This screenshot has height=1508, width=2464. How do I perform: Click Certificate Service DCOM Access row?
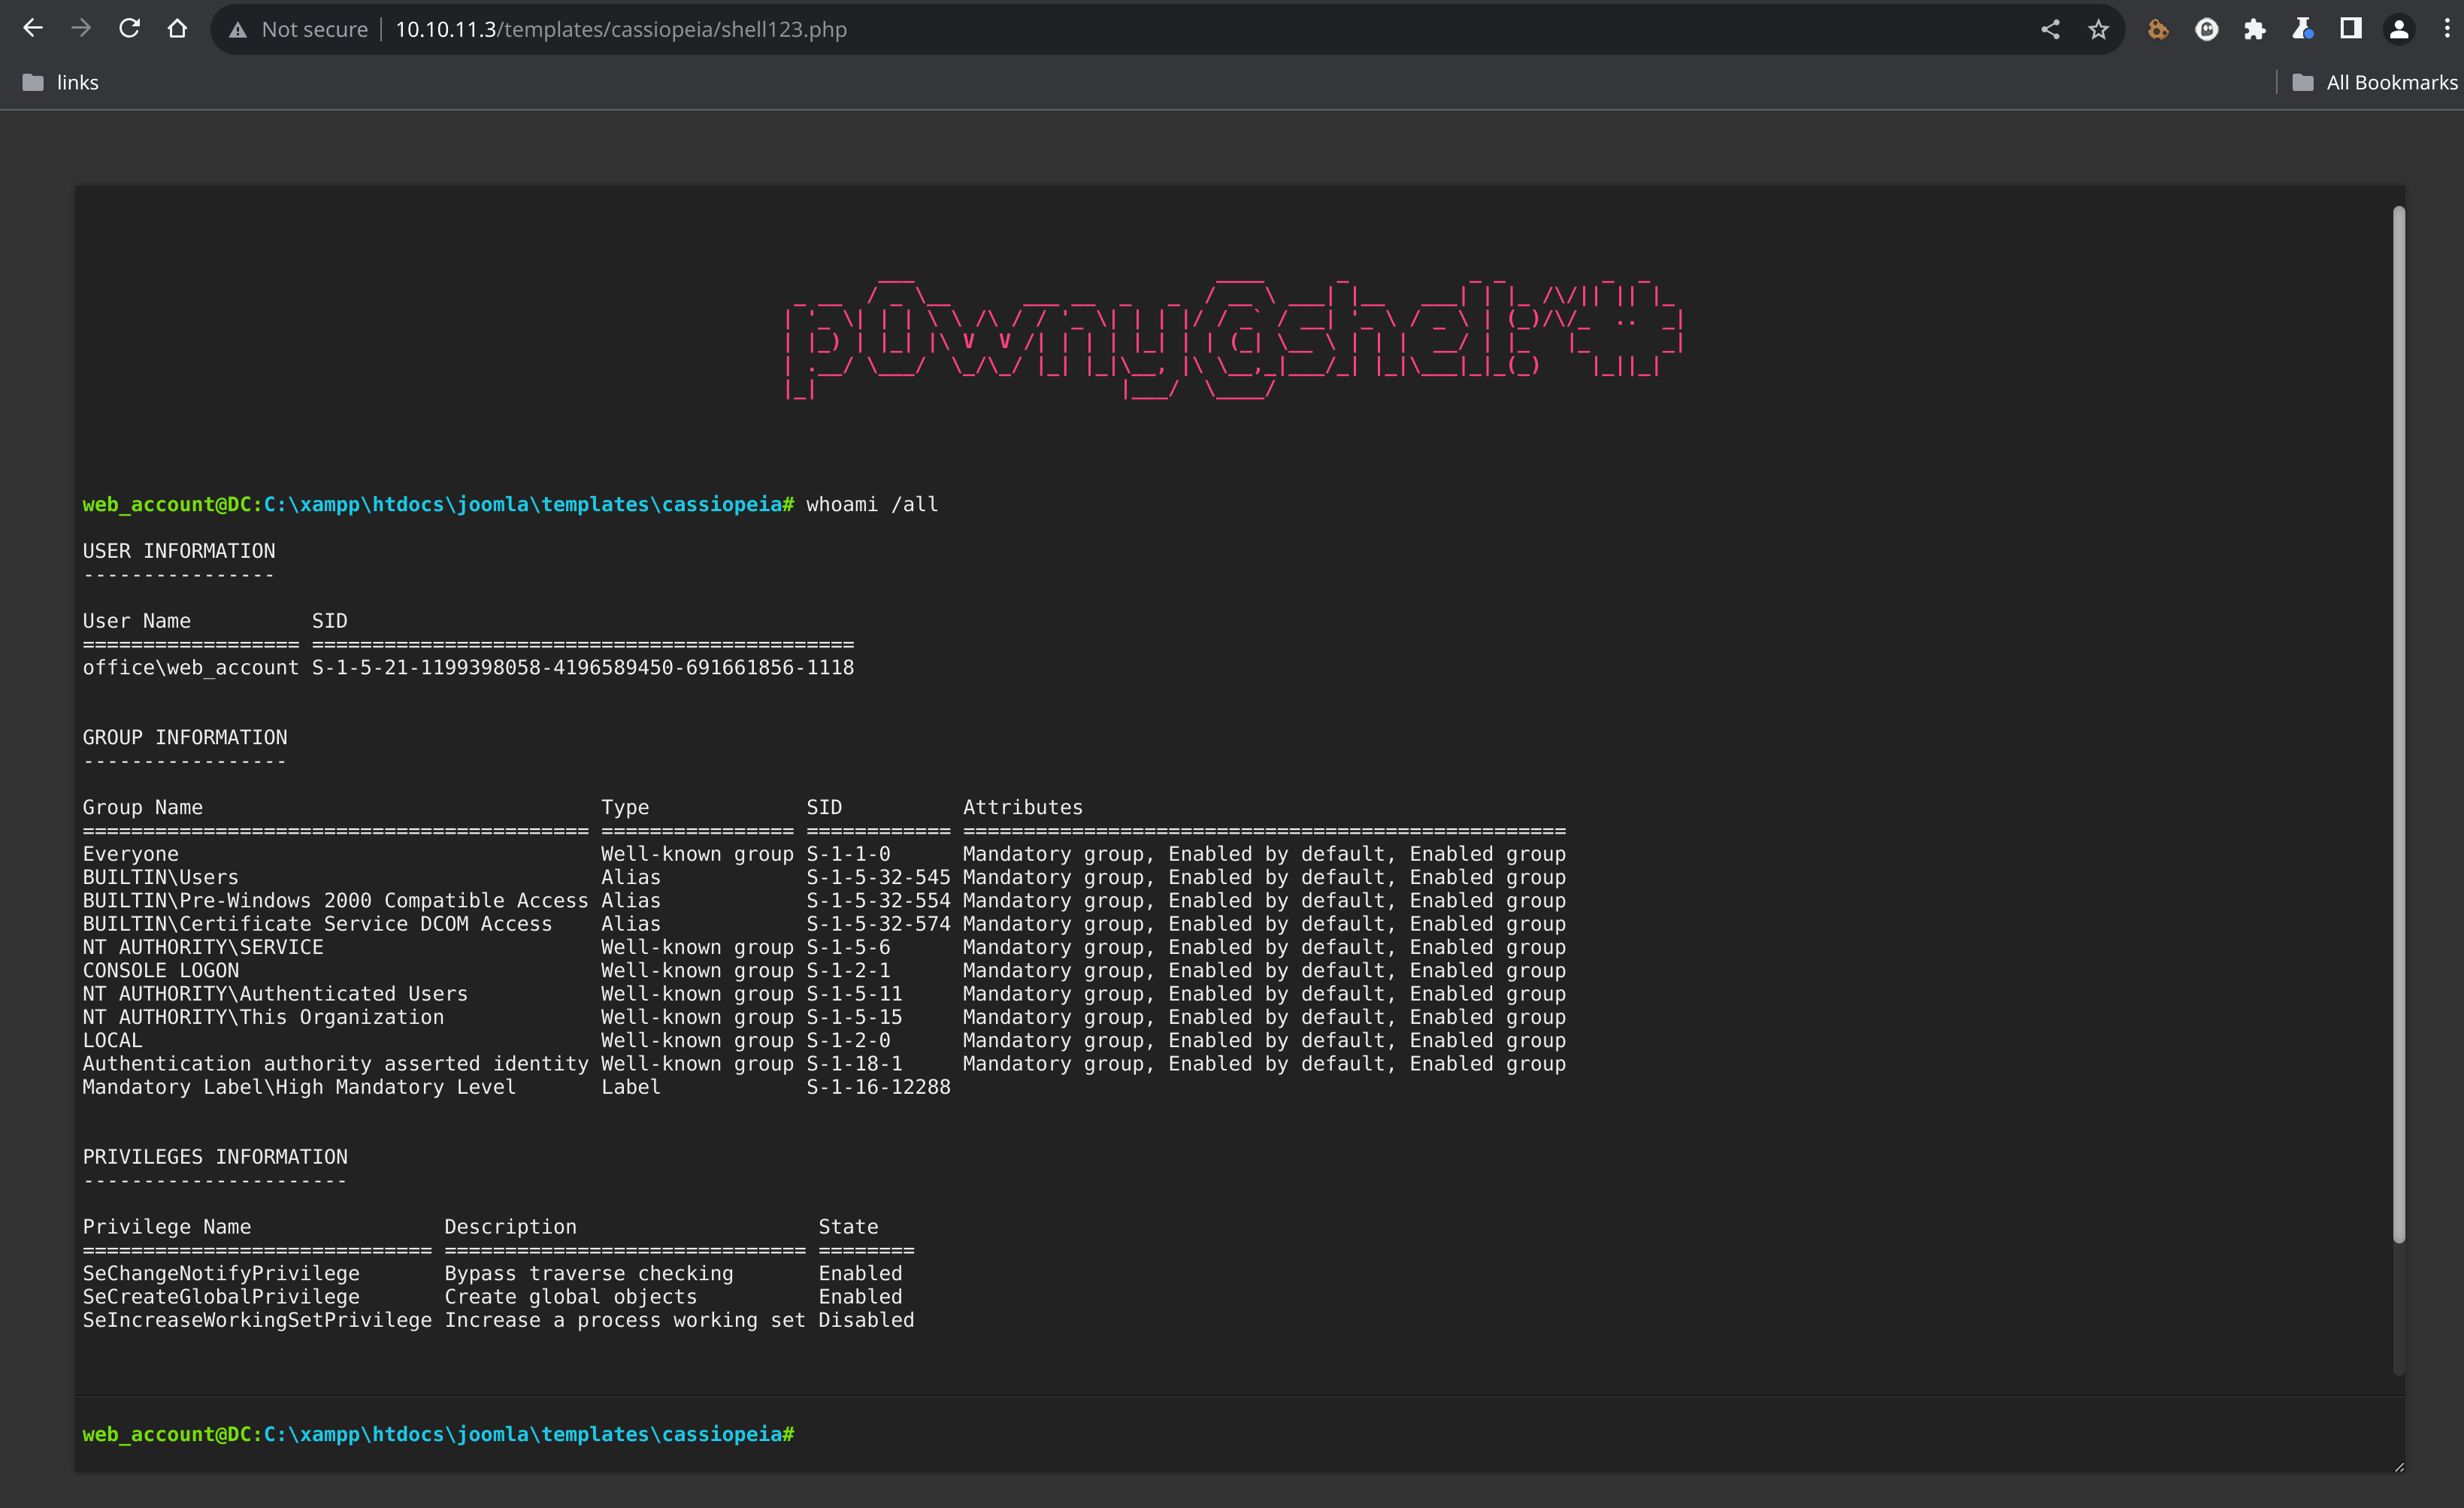click(824, 924)
